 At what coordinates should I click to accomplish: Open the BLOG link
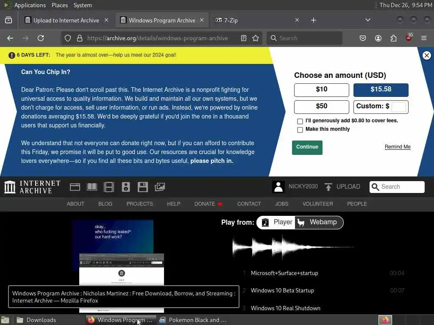pos(105,204)
